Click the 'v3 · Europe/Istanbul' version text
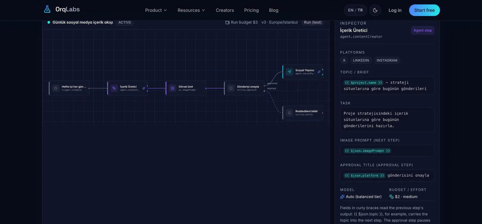Viewport: 482px width, 224px height. click(x=280, y=22)
